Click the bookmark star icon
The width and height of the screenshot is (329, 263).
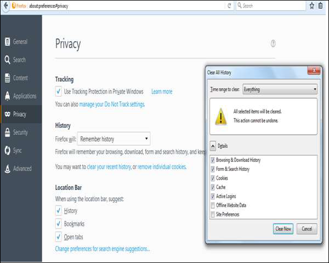pos(312,5)
